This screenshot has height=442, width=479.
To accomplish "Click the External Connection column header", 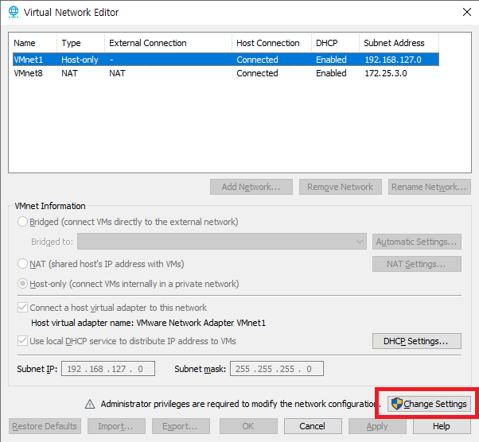I will point(169,43).
